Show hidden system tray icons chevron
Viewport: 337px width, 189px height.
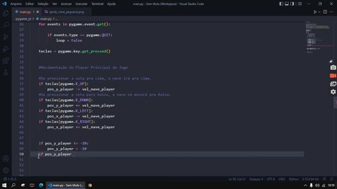coord(305,185)
